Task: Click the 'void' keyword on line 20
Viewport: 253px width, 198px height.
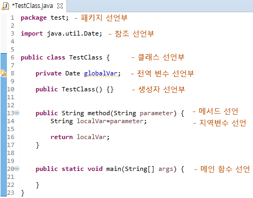Action: 95,169
